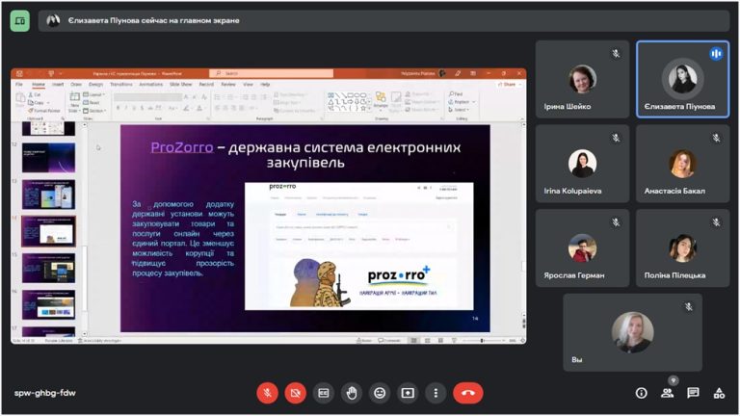Select slide 16 thumbnail

pos(48,304)
